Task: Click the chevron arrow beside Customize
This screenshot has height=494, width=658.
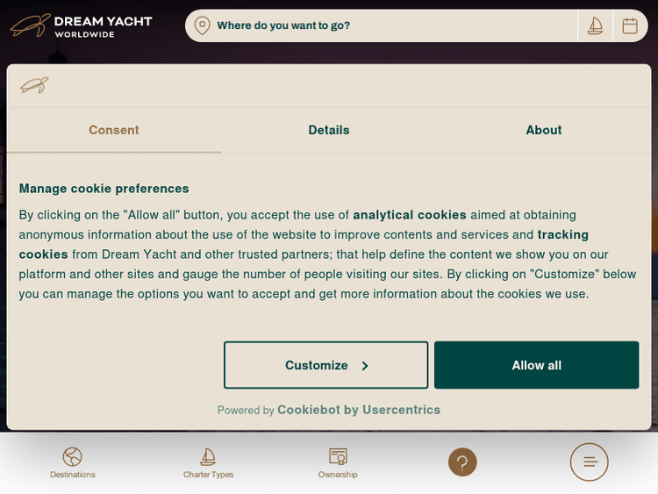Action: pyautogui.click(x=365, y=366)
